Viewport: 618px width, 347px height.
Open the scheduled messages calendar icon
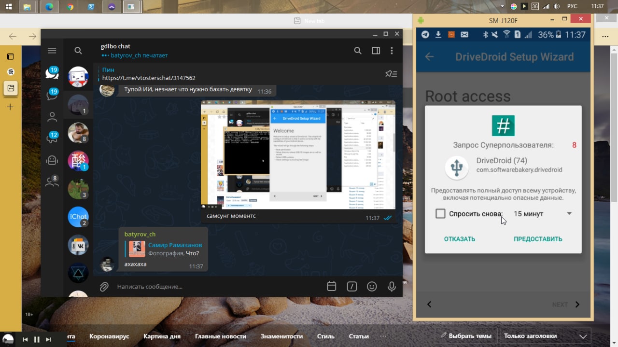[332, 286]
